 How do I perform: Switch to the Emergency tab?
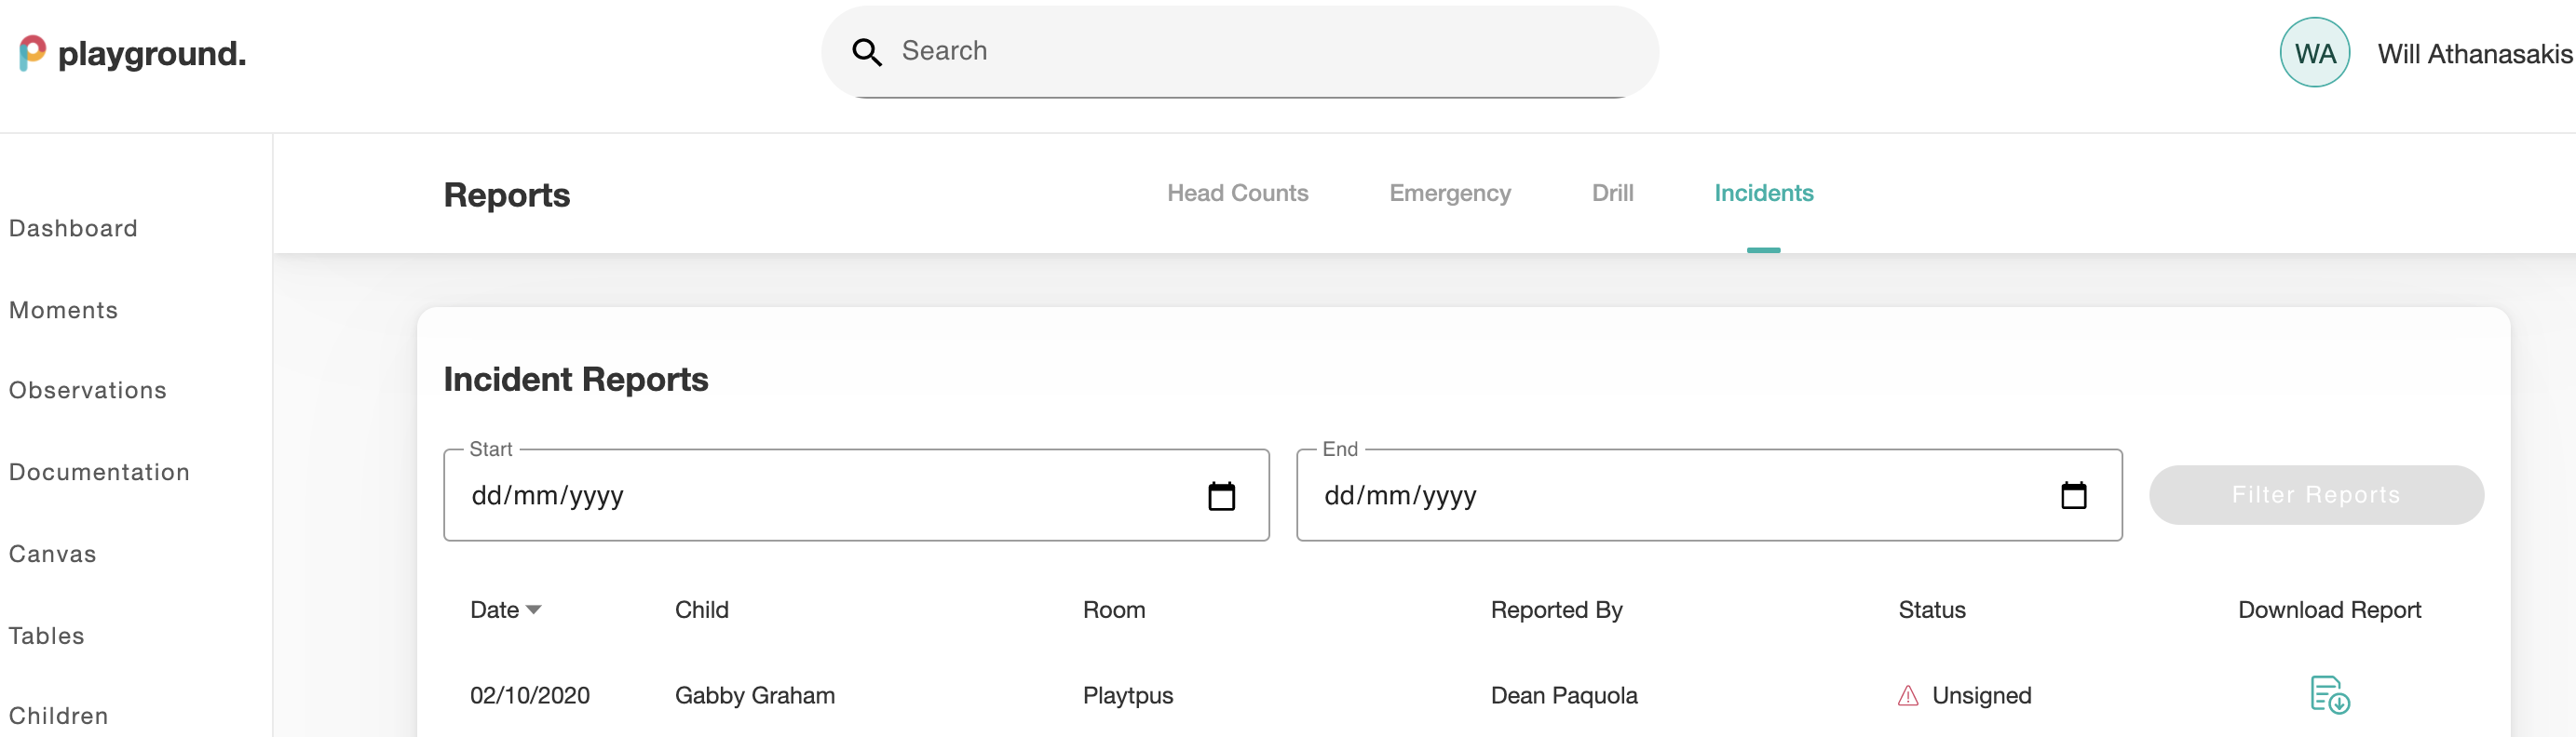pos(1449,194)
